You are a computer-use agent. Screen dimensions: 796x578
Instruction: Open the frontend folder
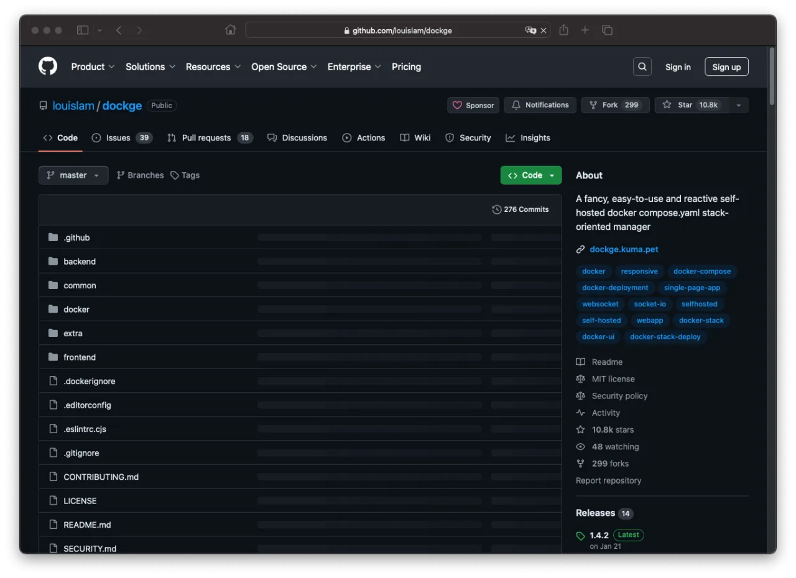coord(80,357)
